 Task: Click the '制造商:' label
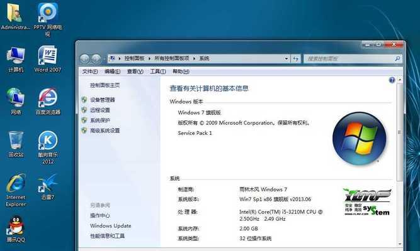pyautogui.click(x=186, y=190)
